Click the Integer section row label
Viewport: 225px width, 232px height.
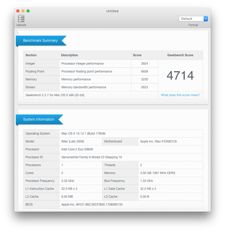(30, 64)
